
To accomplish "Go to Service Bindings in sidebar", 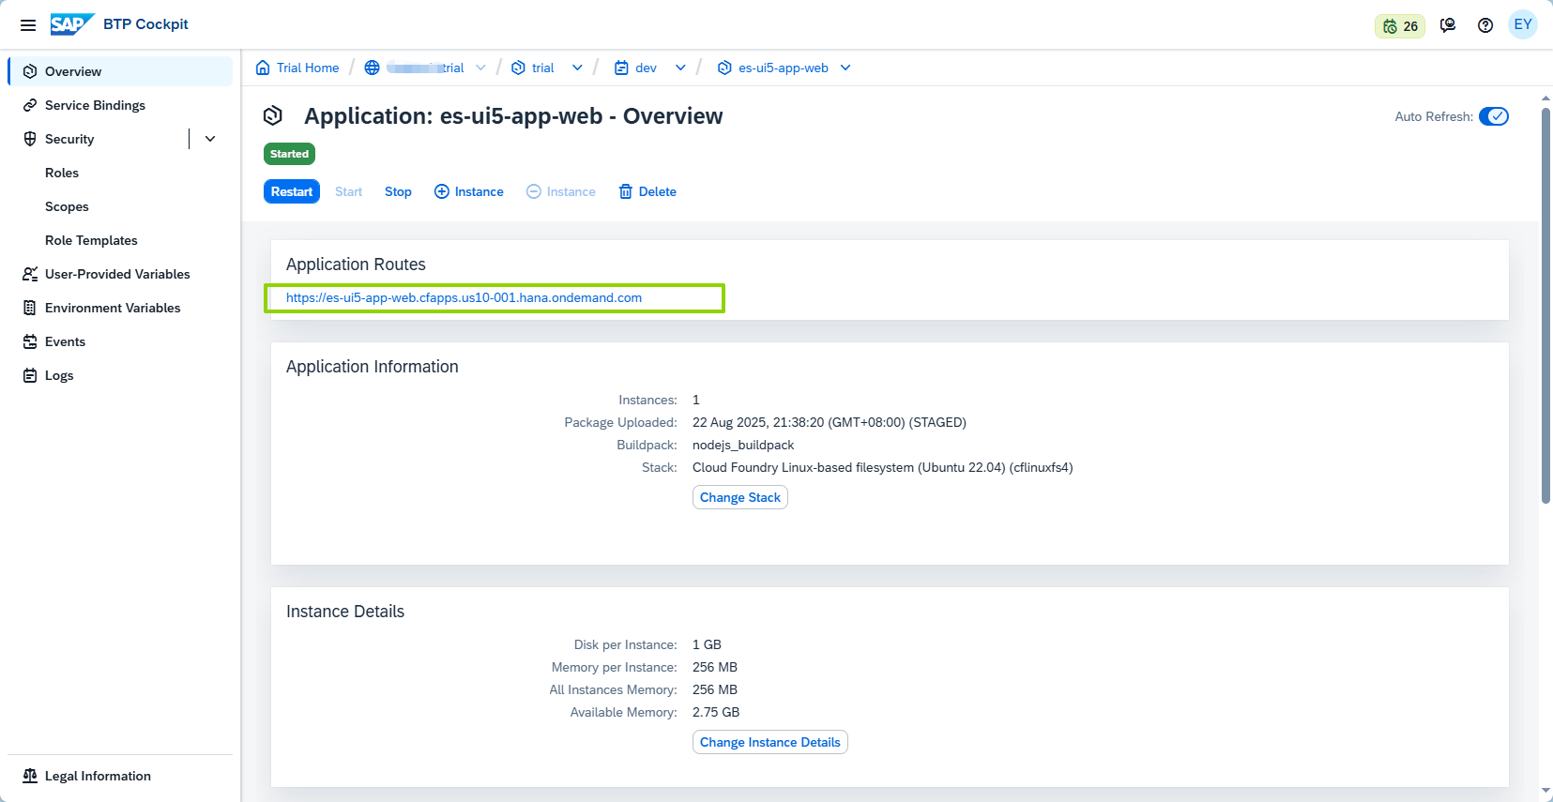I will coord(95,105).
